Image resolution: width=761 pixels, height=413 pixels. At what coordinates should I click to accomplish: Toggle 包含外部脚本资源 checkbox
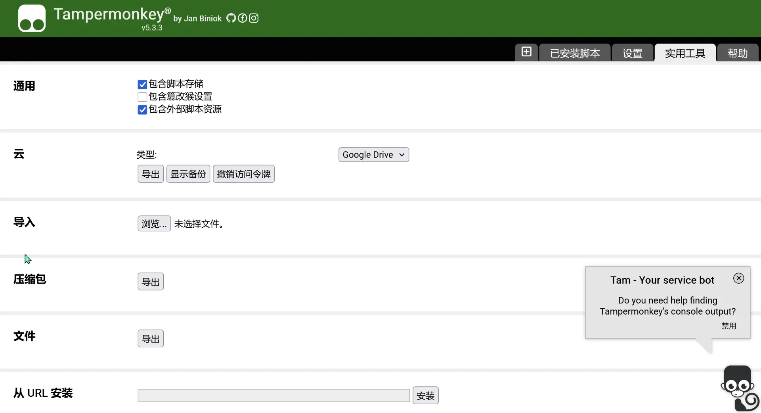click(142, 109)
